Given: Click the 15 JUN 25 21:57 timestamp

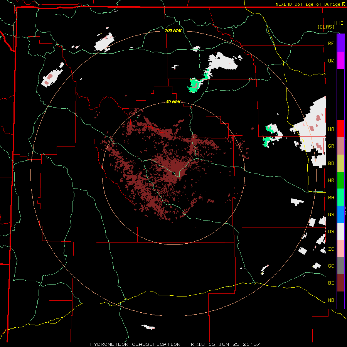Looking at the screenshot, I should click(x=234, y=344).
